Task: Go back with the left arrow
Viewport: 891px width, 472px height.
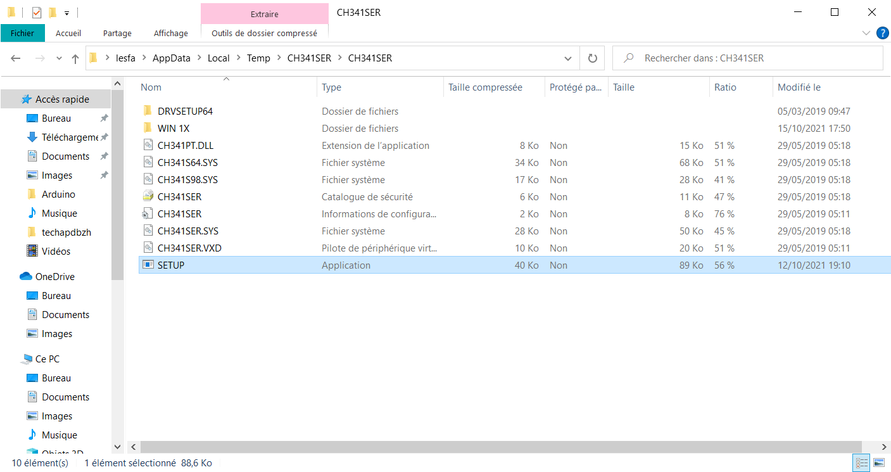Action: pos(16,58)
